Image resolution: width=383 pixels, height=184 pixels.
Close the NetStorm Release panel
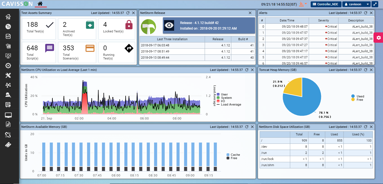point(250,13)
